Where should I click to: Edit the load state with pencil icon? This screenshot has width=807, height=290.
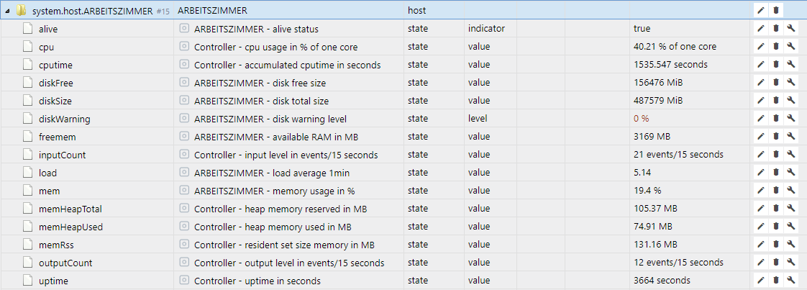[x=761, y=173]
